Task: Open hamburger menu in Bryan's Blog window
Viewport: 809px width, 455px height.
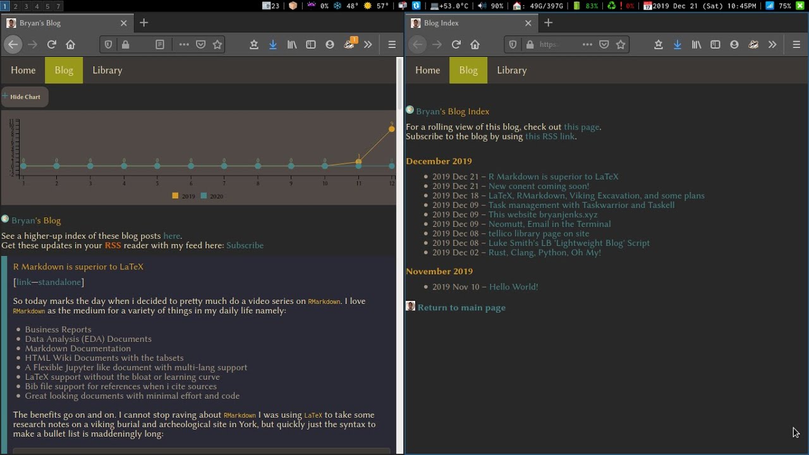Action: (392, 45)
